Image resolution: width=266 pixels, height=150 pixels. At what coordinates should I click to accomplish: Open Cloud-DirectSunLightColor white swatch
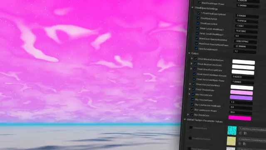tap(243, 72)
